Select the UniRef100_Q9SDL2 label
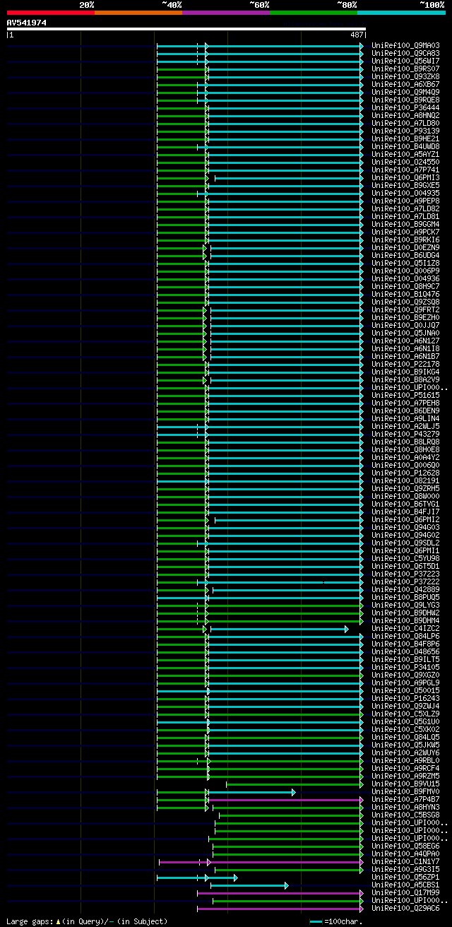Viewport: 452px width, 927px height. 405,543
